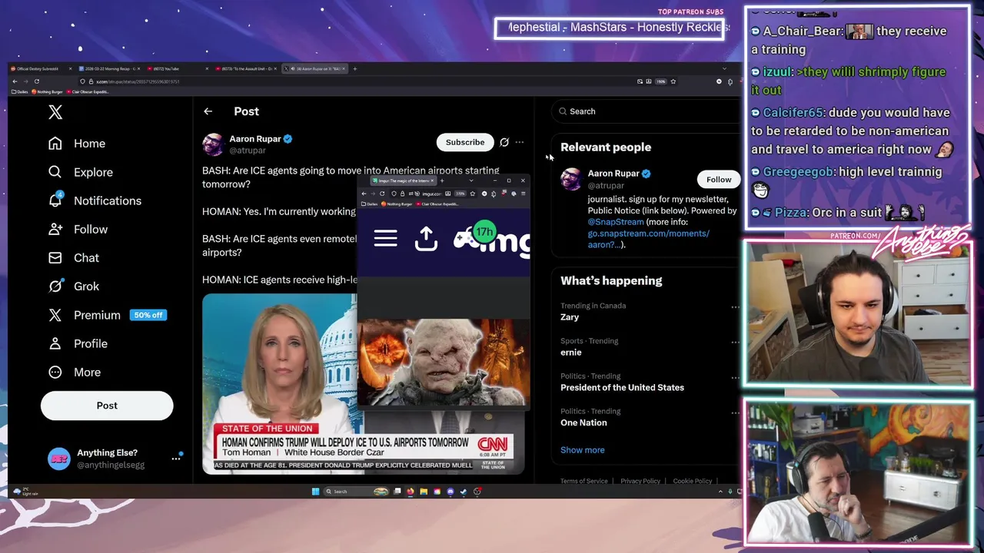Open the Terms of Service footer link
Viewport: 984px width, 553px height.
[x=584, y=481]
